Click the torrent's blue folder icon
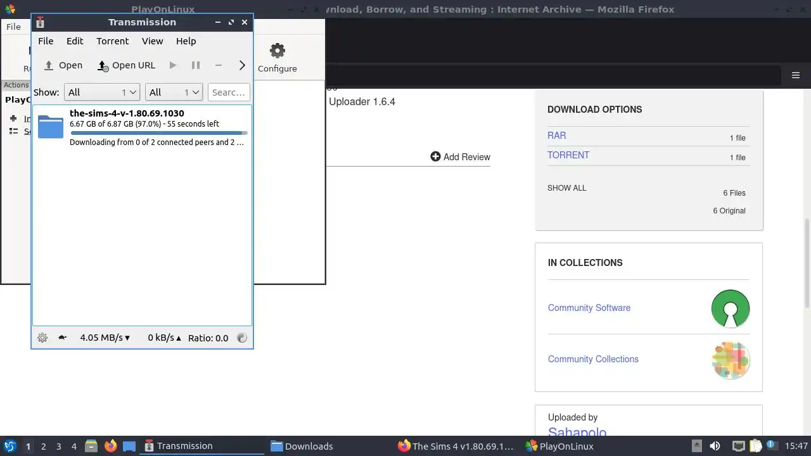 51,127
